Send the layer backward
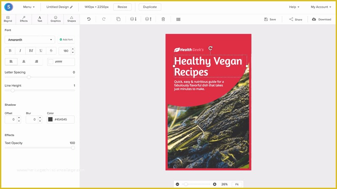This screenshot has height=189, width=337. [x=133, y=19]
